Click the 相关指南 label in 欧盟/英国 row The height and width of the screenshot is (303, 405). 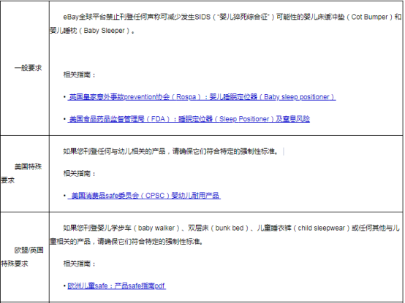click(x=79, y=264)
